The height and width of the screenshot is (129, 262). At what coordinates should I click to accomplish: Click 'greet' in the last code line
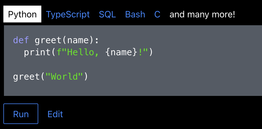[27, 76]
